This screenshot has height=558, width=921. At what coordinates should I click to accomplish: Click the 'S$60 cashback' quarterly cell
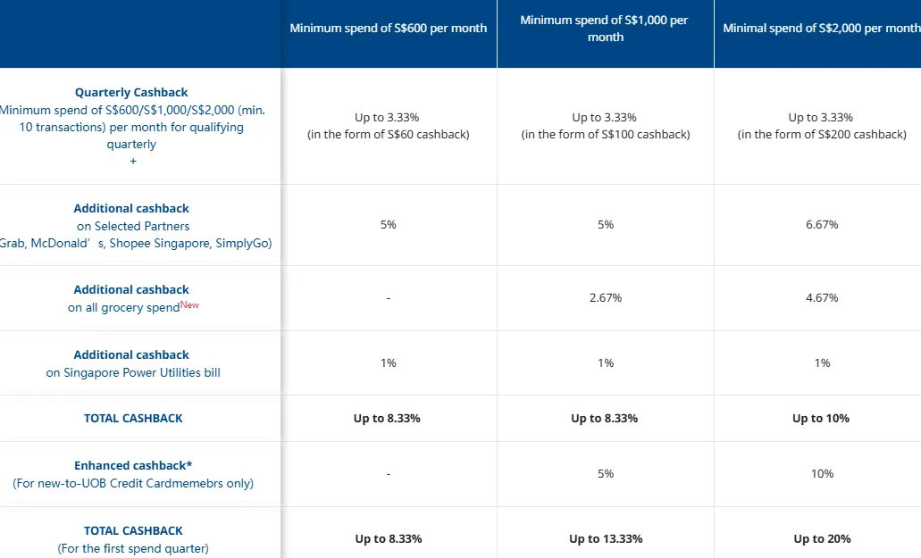click(x=389, y=126)
